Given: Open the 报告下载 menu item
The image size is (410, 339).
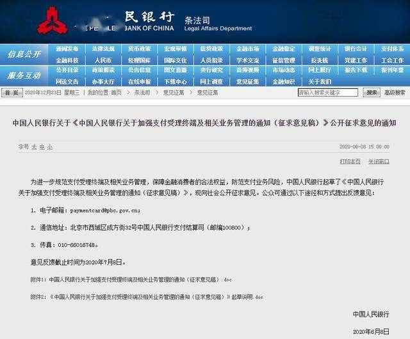Looking at the screenshot, I should click(x=356, y=70).
